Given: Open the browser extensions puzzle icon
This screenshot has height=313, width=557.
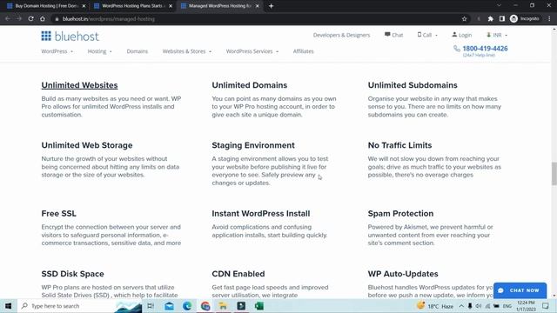Looking at the screenshot, I should pos(491,19).
